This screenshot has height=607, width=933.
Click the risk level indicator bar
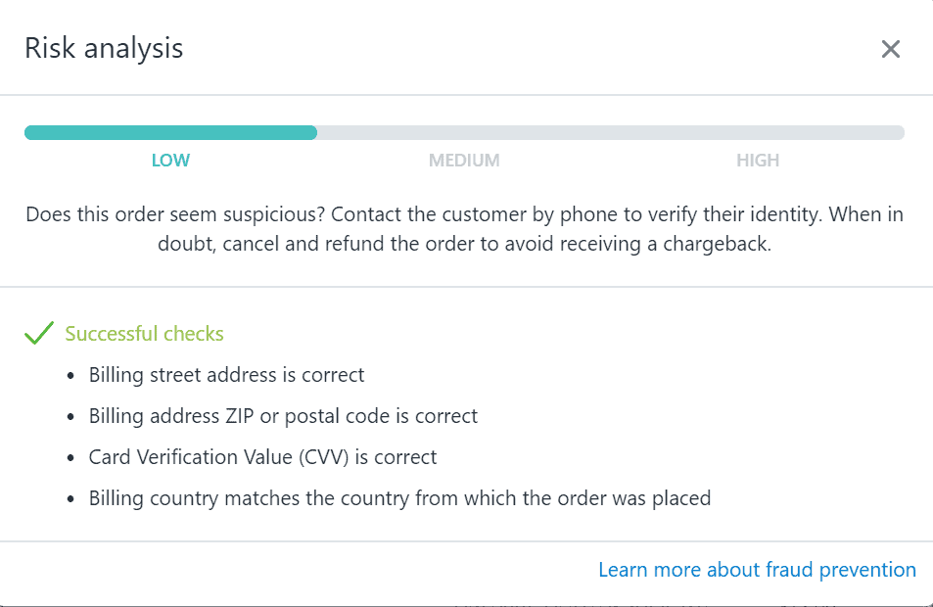pos(465,132)
